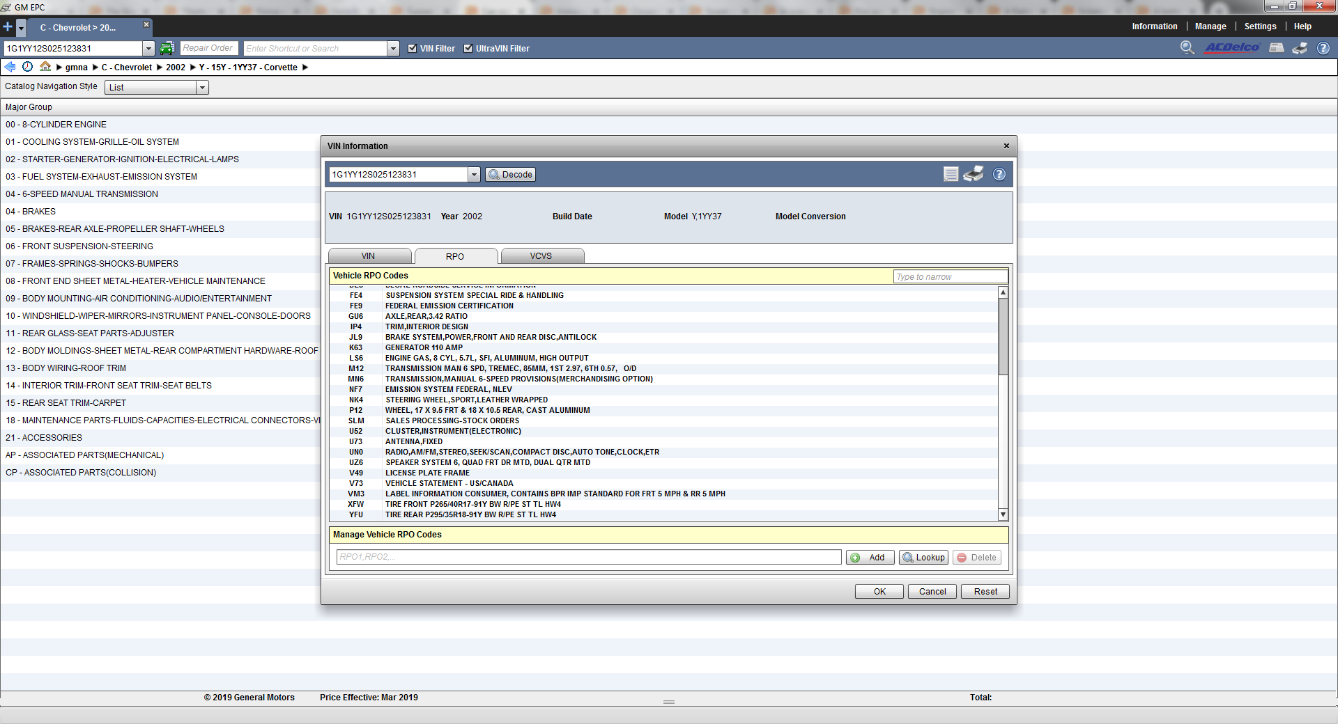Click the ACDelco logo

[x=1232, y=47]
